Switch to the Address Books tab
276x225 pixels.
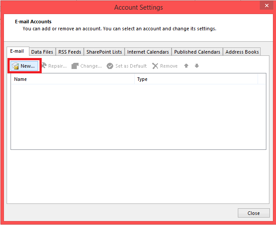[242, 52]
